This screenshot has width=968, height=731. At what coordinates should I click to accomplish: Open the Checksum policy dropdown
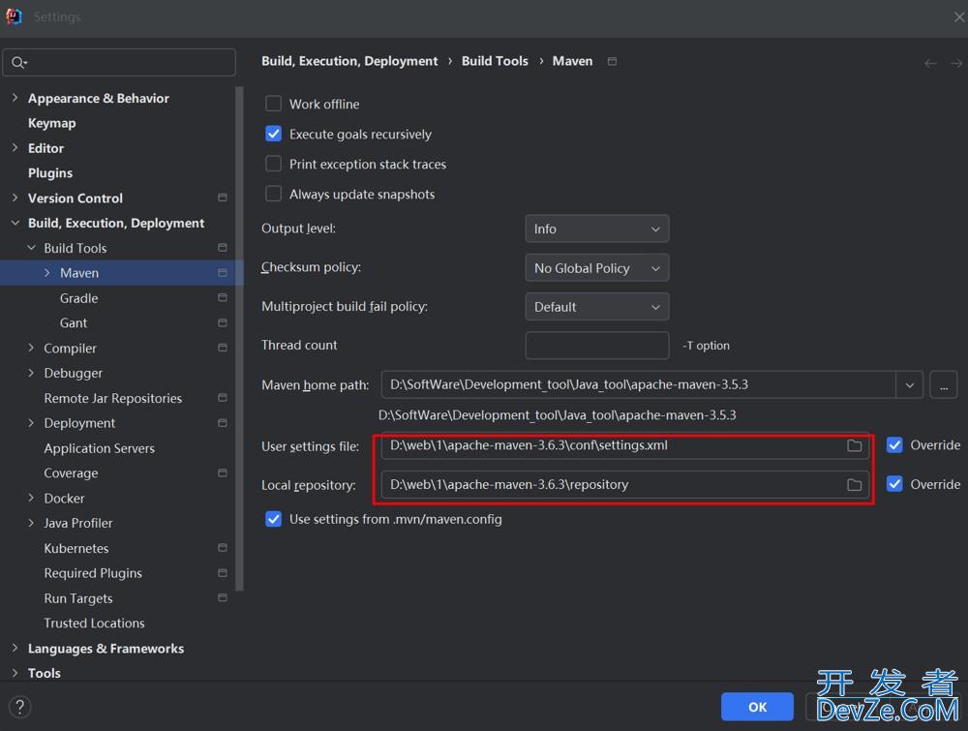click(x=596, y=268)
